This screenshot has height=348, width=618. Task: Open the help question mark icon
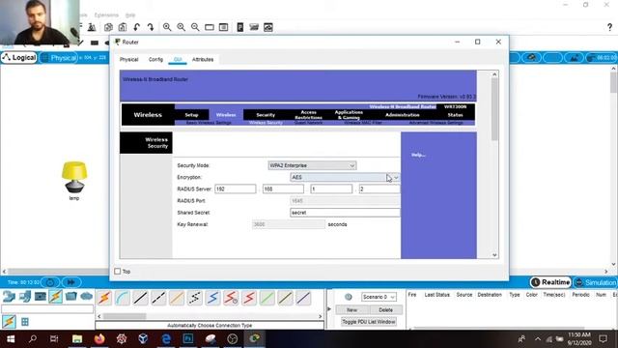[x=609, y=27]
